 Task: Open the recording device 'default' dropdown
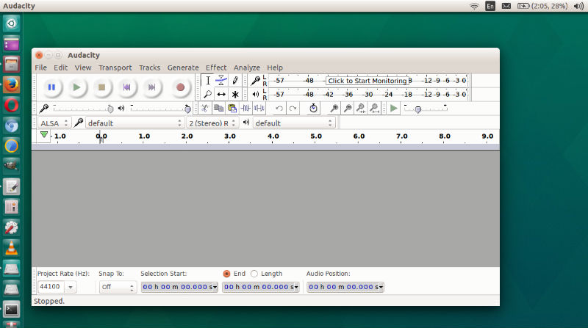[135, 123]
